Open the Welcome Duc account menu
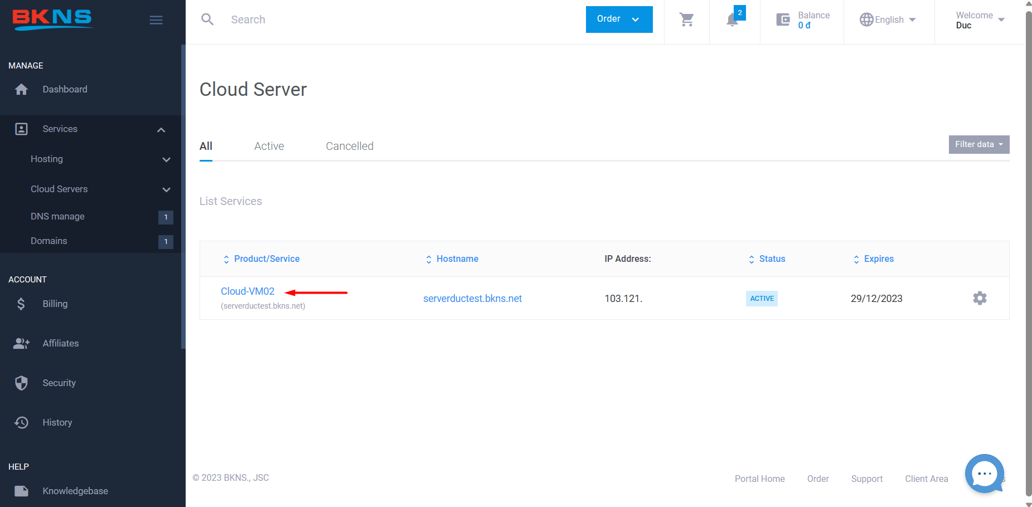 [x=980, y=20]
